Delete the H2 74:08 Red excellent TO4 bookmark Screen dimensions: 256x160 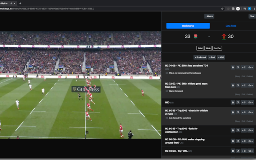click(x=233, y=68)
